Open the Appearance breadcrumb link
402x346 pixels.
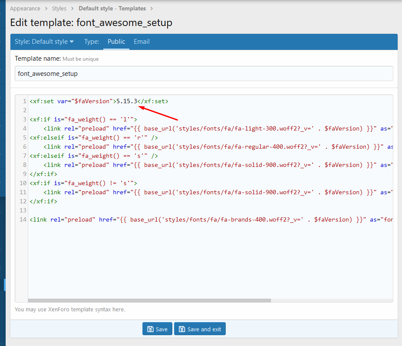pyautogui.click(x=25, y=8)
